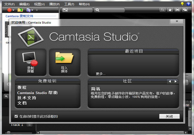The height and width of the screenshot is (135, 194).
Task: Click the timeline vertical scroll up arrow
Action: point(190,109)
